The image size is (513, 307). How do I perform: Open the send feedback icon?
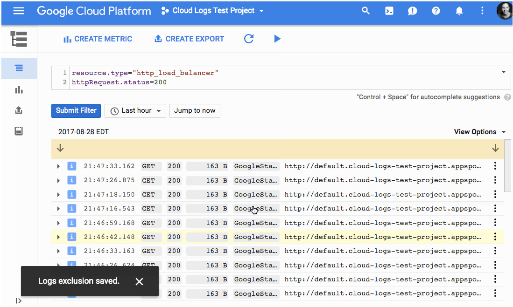click(x=412, y=11)
